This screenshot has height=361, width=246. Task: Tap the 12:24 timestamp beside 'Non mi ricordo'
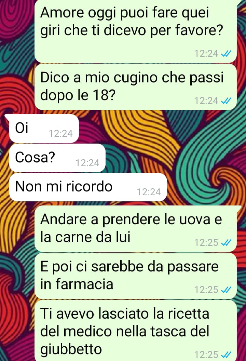[149, 192]
